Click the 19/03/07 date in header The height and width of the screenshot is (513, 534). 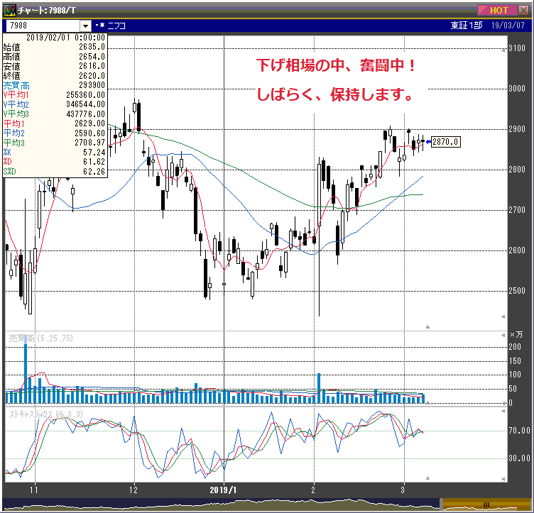click(511, 26)
